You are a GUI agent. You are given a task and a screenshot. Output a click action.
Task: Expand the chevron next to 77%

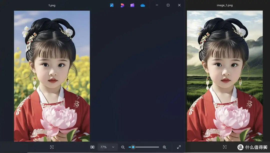tap(113, 147)
